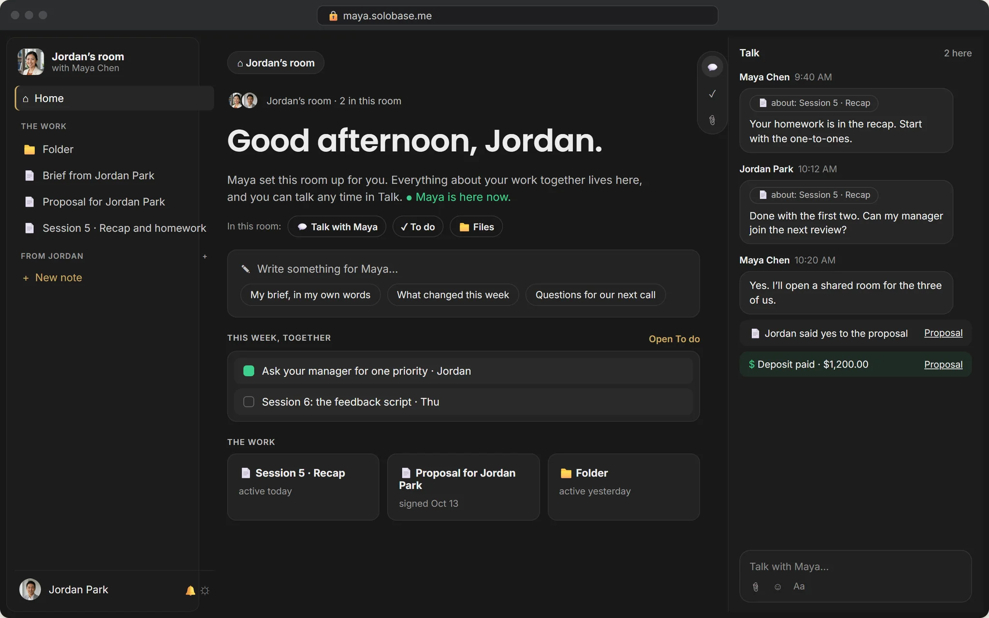The width and height of the screenshot is (989, 618).
Task: Open the Folder card, active yesterday
Action: pyautogui.click(x=624, y=487)
